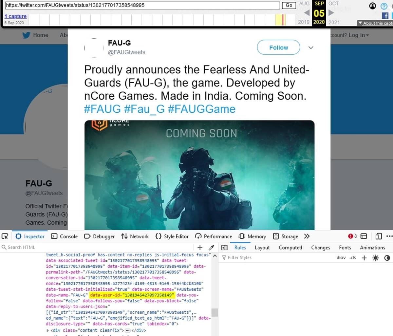The height and width of the screenshot is (336, 393).
Task: Focus the Search HTML input field
Action: click(98, 247)
